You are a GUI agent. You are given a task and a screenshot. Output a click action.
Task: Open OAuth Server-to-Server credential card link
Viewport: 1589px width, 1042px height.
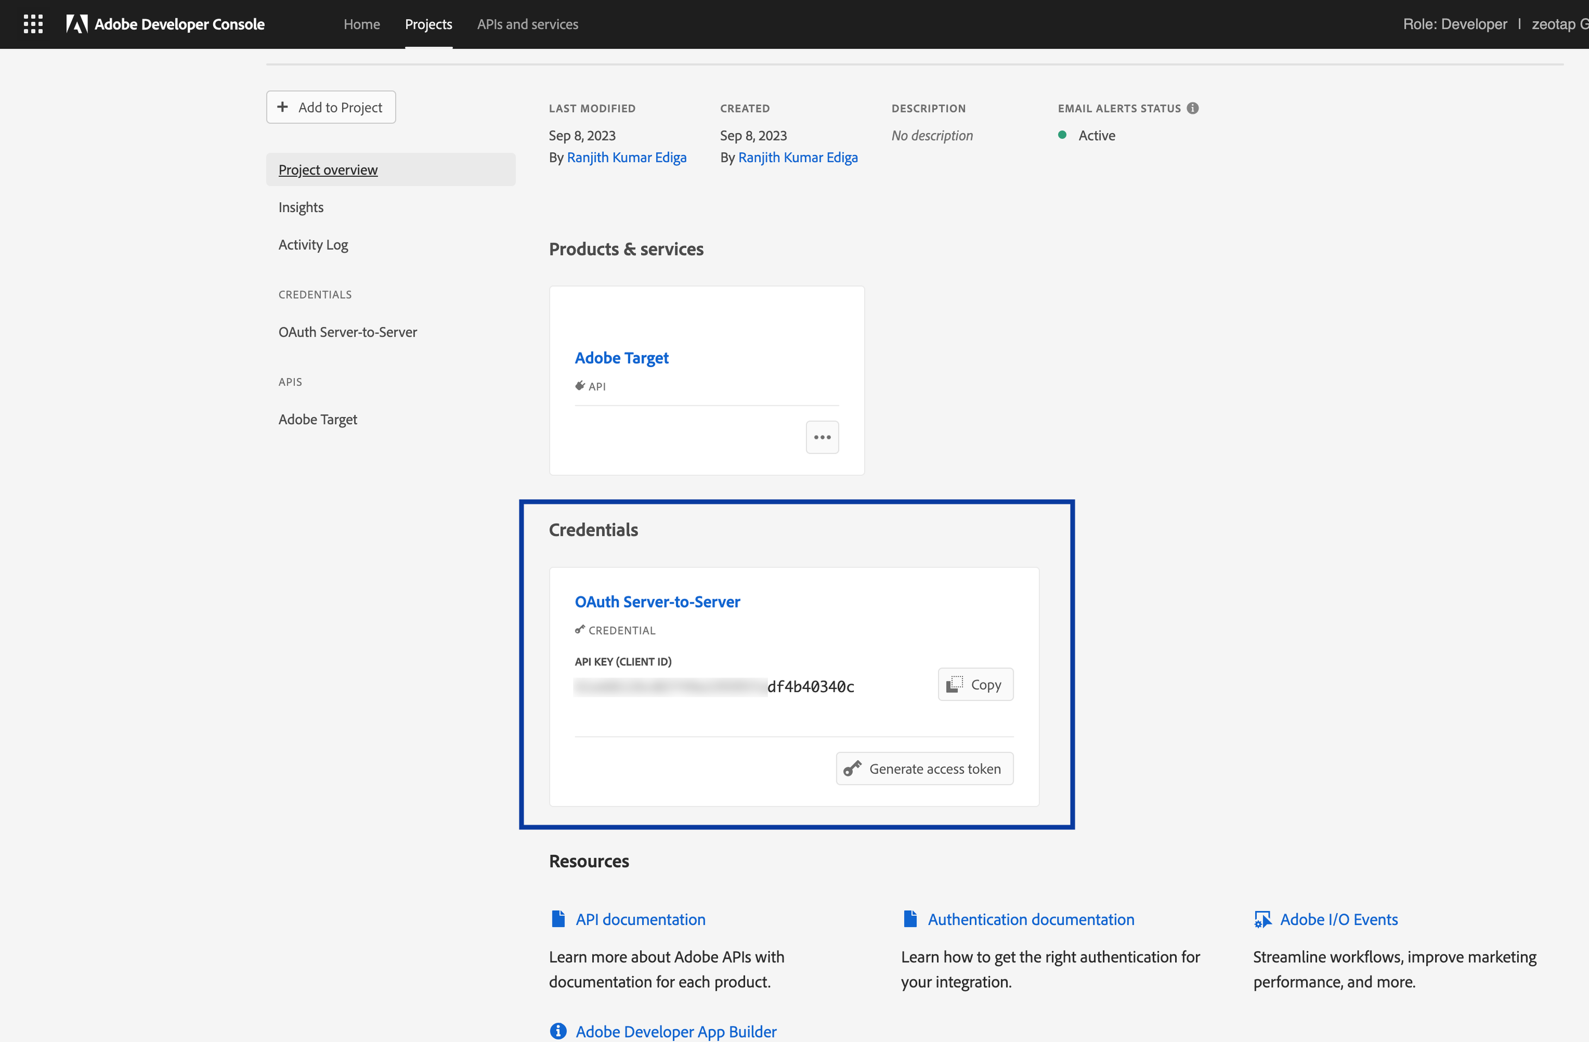tap(657, 601)
